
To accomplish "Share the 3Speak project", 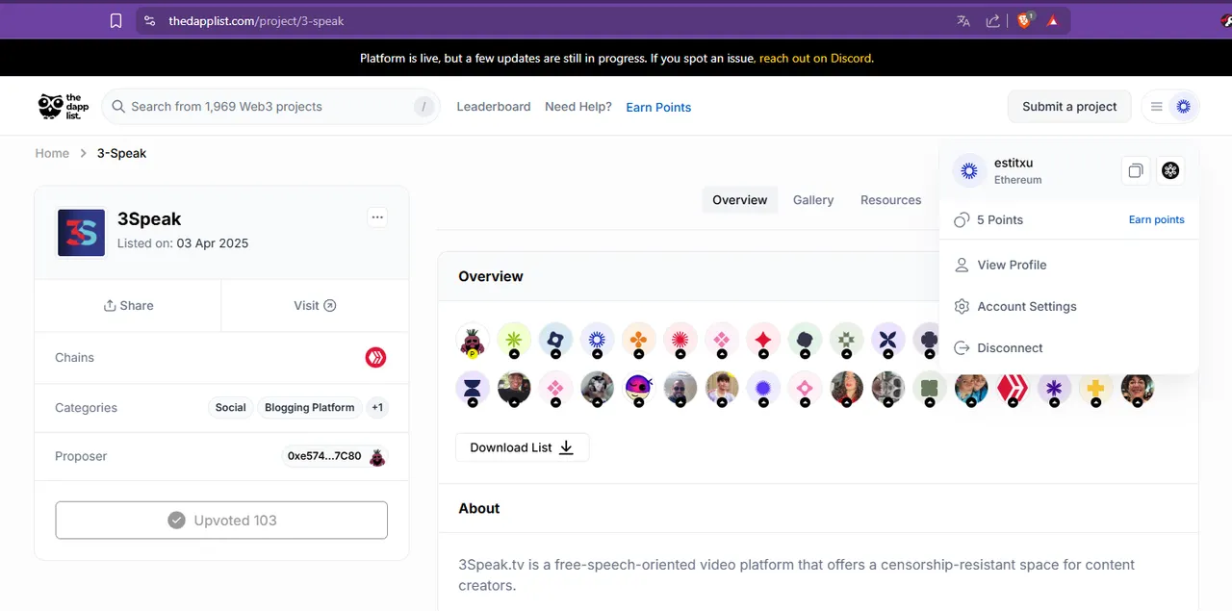I will tap(128, 305).
